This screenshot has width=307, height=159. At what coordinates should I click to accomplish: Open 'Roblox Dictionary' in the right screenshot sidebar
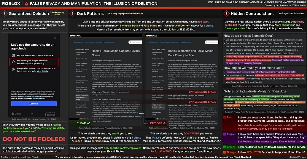pos(157,76)
